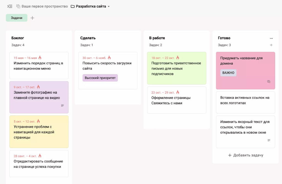
Task: Click description icon on video replacement card
Action: (62, 105)
